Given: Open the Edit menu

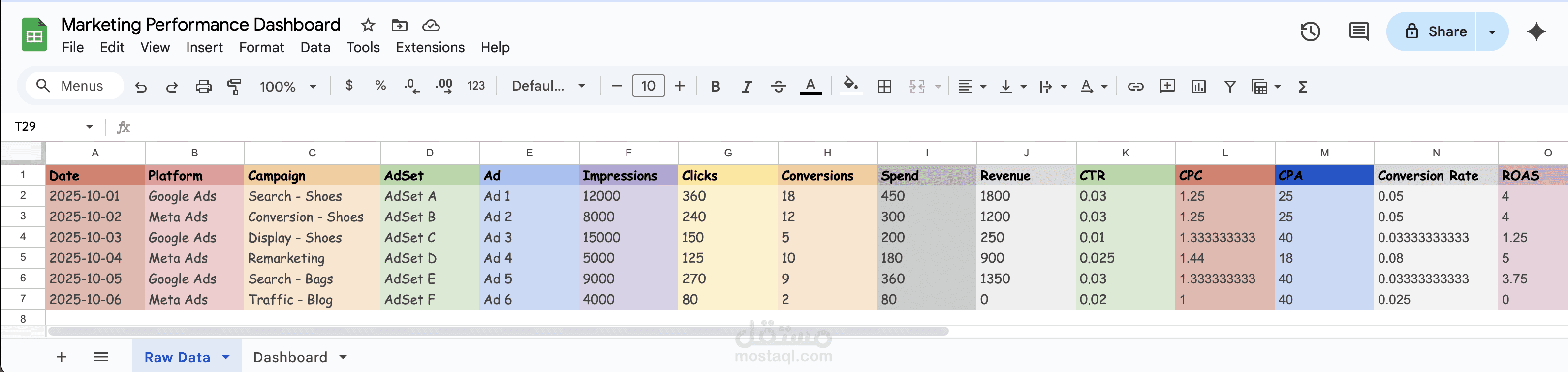Looking at the screenshot, I should click(112, 48).
